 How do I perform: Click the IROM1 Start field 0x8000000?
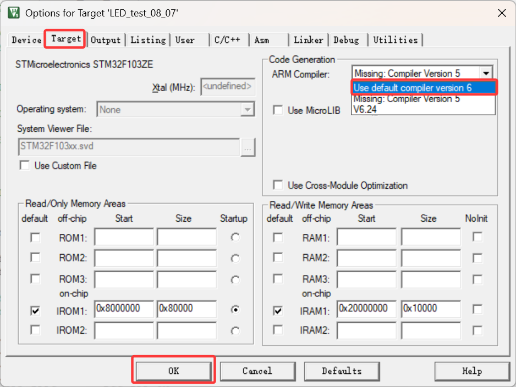pos(124,309)
